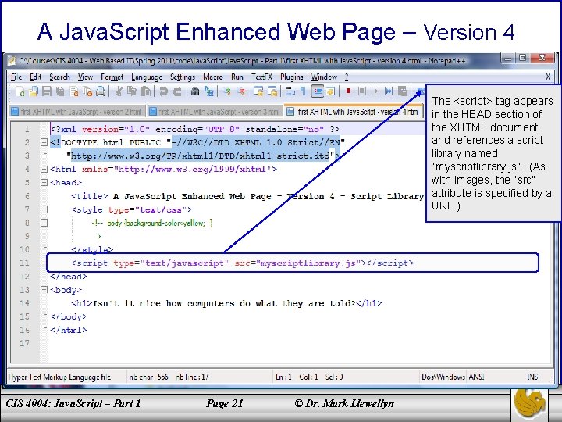Collapse the html fold marker on line 4

pos(44,169)
